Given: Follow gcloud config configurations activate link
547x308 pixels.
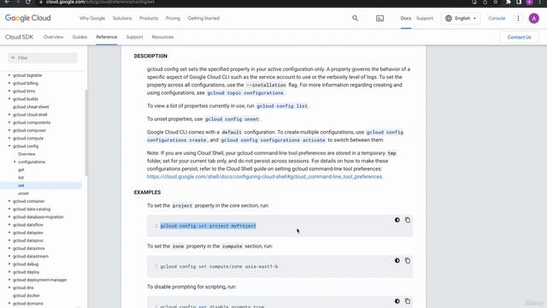Looking at the screenshot, I should pyautogui.click(x=273, y=140).
